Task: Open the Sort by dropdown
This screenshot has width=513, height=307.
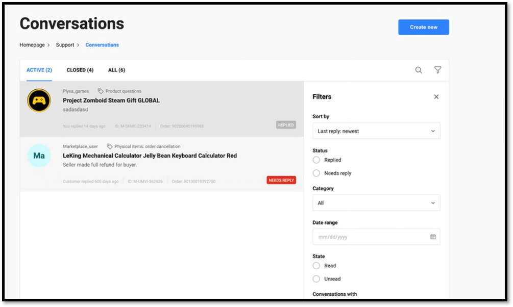Action: pos(376,131)
